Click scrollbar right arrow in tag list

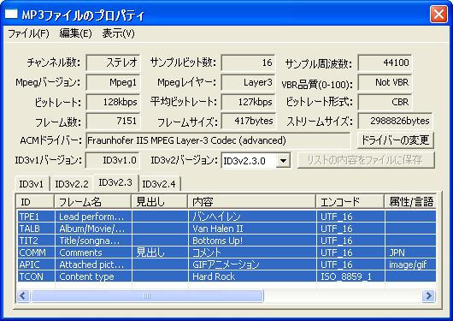click(x=429, y=296)
